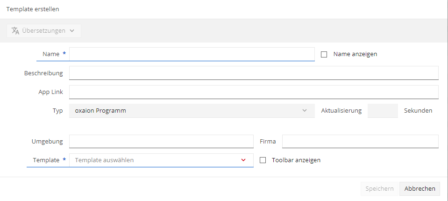Click into the Firma input field
This screenshot has height=201, width=448.
pos(360,141)
